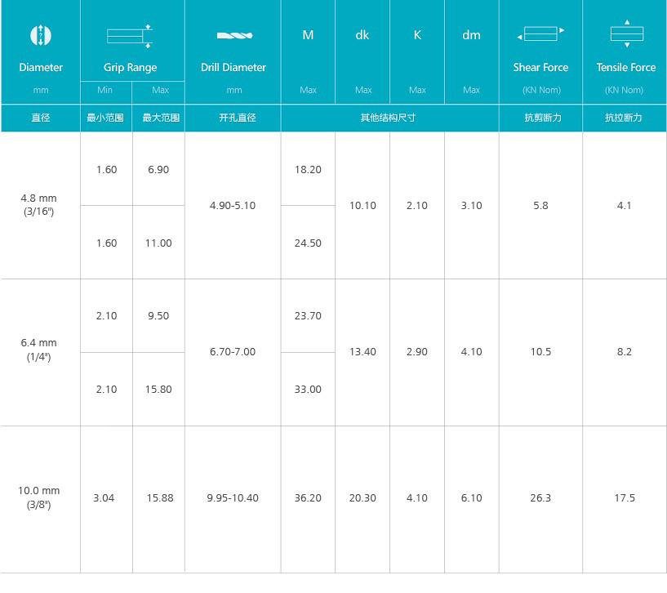Image resolution: width=667 pixels, height=593 pixels.
Task: Click the K column header
Action: click(x=417, y=35)
